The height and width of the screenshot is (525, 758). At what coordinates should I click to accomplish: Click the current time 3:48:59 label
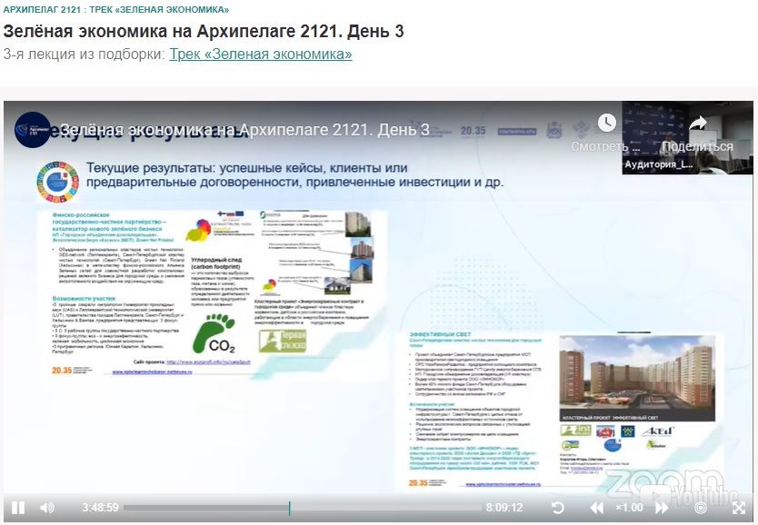coord(100,508)
